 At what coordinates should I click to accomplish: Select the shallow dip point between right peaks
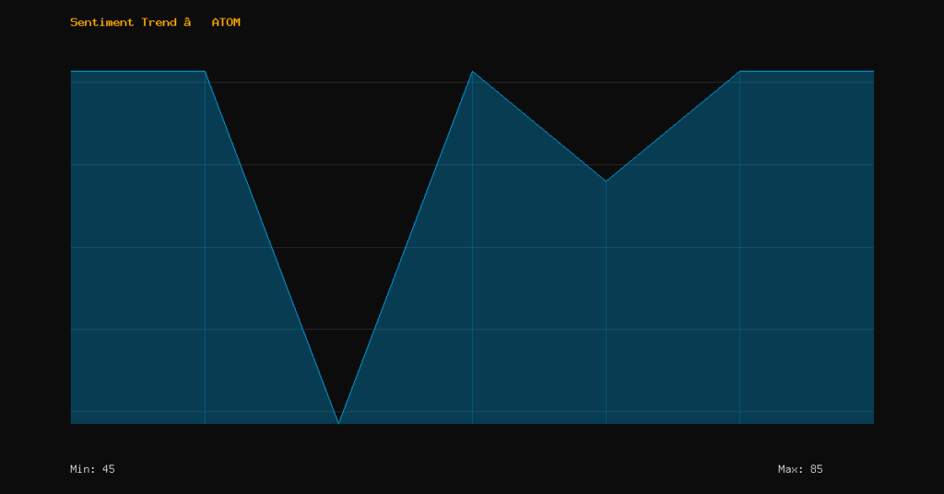pyautogui.click(x=606, y=181)
